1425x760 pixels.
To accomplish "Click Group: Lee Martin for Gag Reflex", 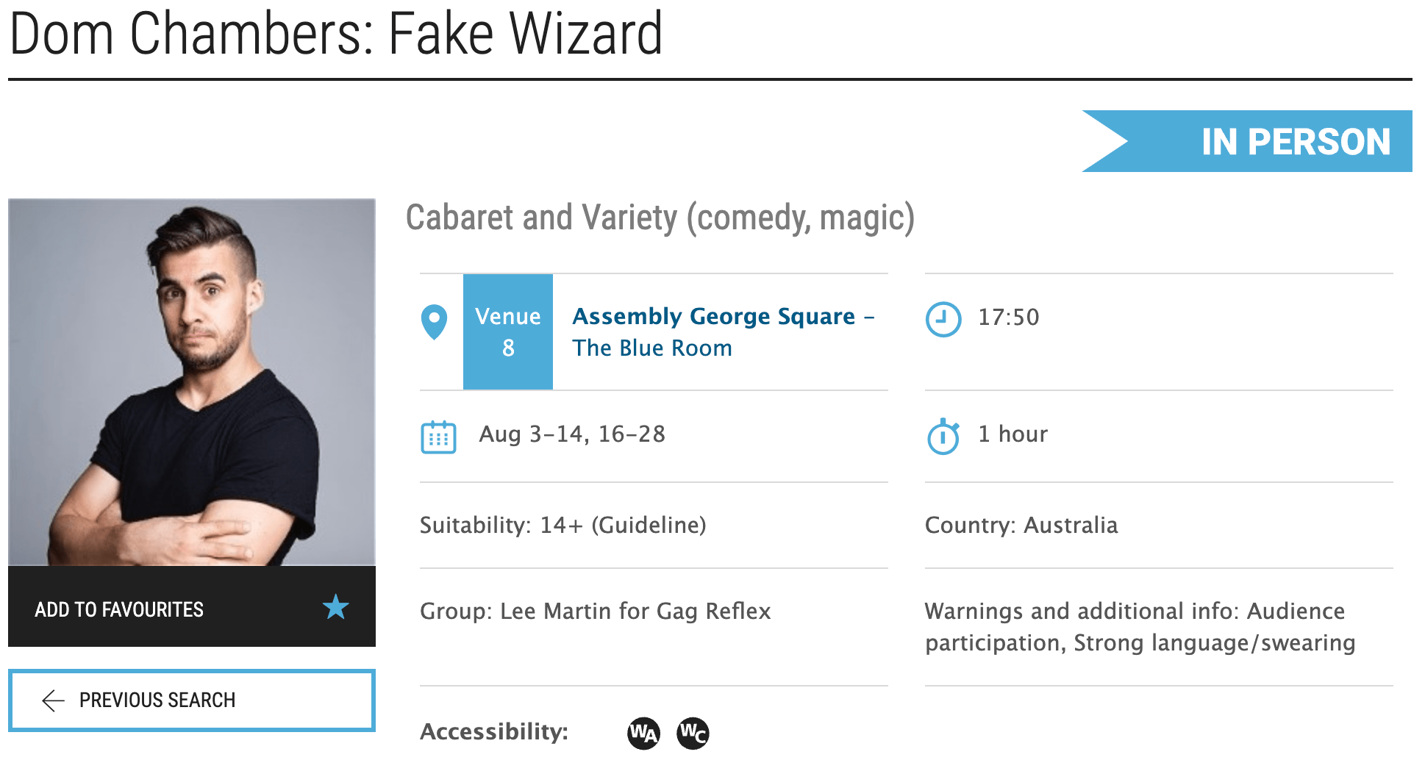I will coord(596,612).
